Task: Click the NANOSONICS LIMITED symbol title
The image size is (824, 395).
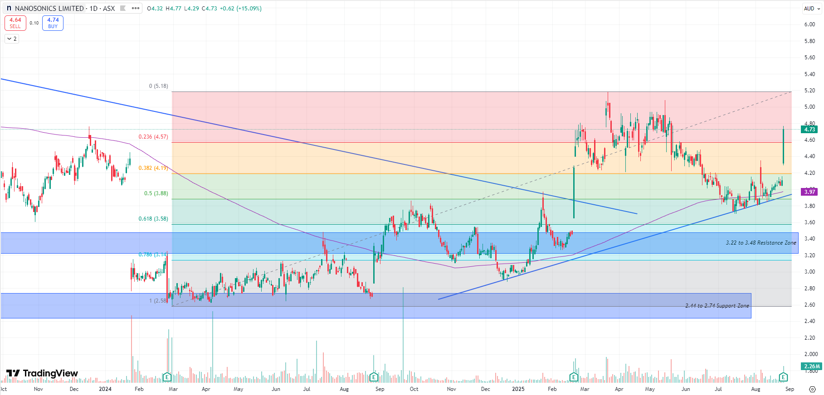Action: [49, 8]
